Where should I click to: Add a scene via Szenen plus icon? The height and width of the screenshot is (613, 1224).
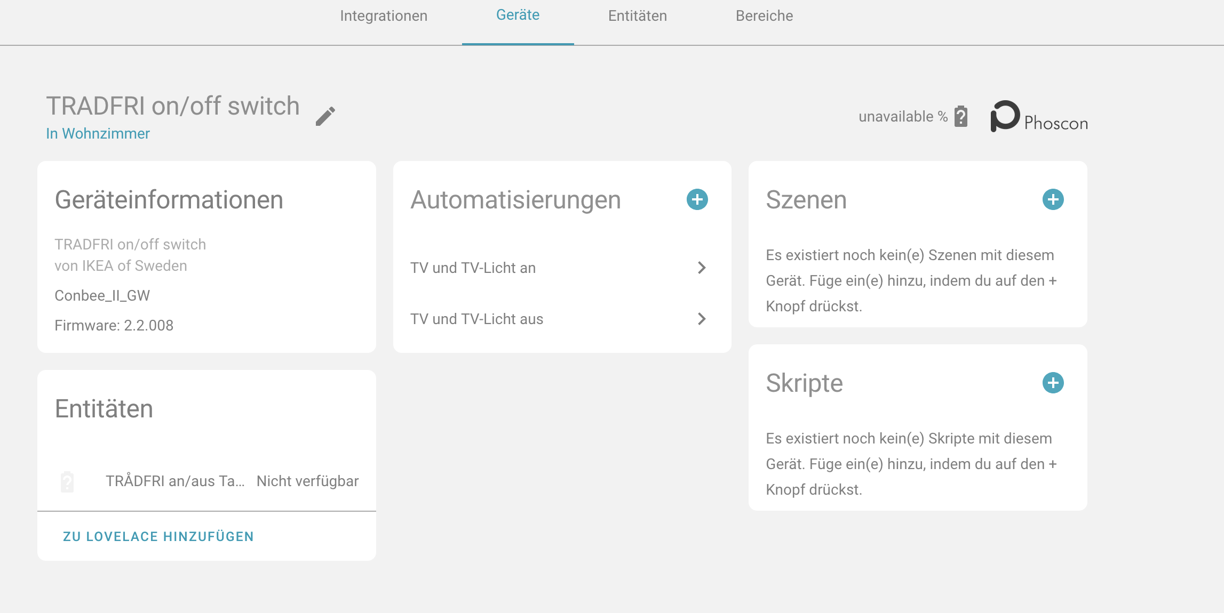(x=1053, y=199)
